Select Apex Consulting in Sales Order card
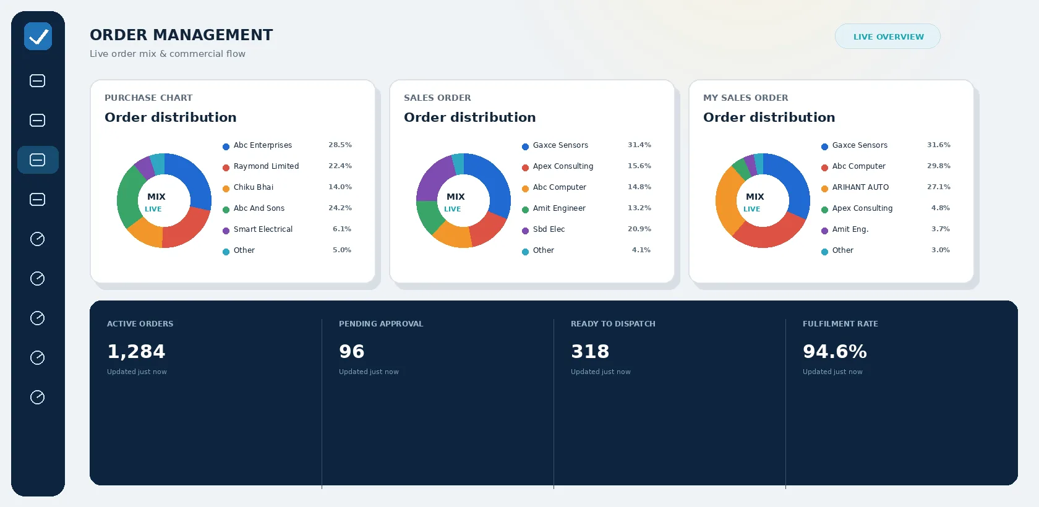The height and width of the screenshot is (507, 1039). [x=563, y=166]
